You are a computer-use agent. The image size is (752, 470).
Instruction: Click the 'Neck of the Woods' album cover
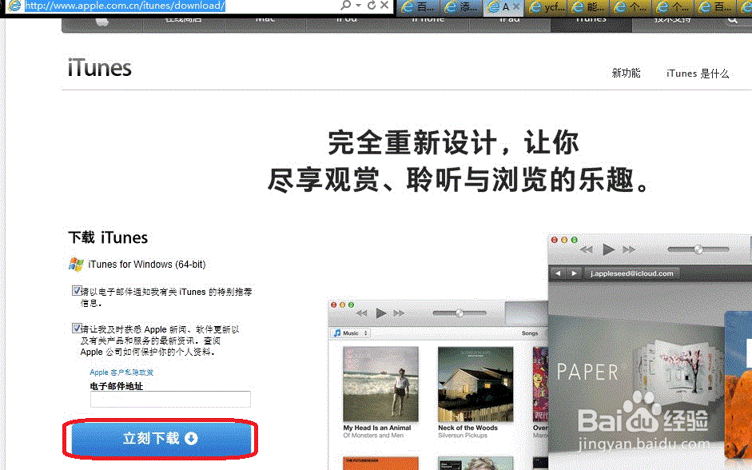tap(475, 384)
